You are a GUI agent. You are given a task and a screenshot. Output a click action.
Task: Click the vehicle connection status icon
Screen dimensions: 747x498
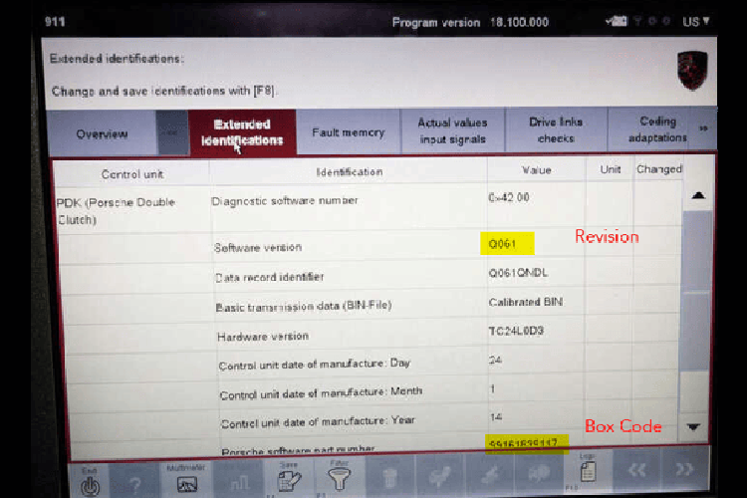pos(617,21)
